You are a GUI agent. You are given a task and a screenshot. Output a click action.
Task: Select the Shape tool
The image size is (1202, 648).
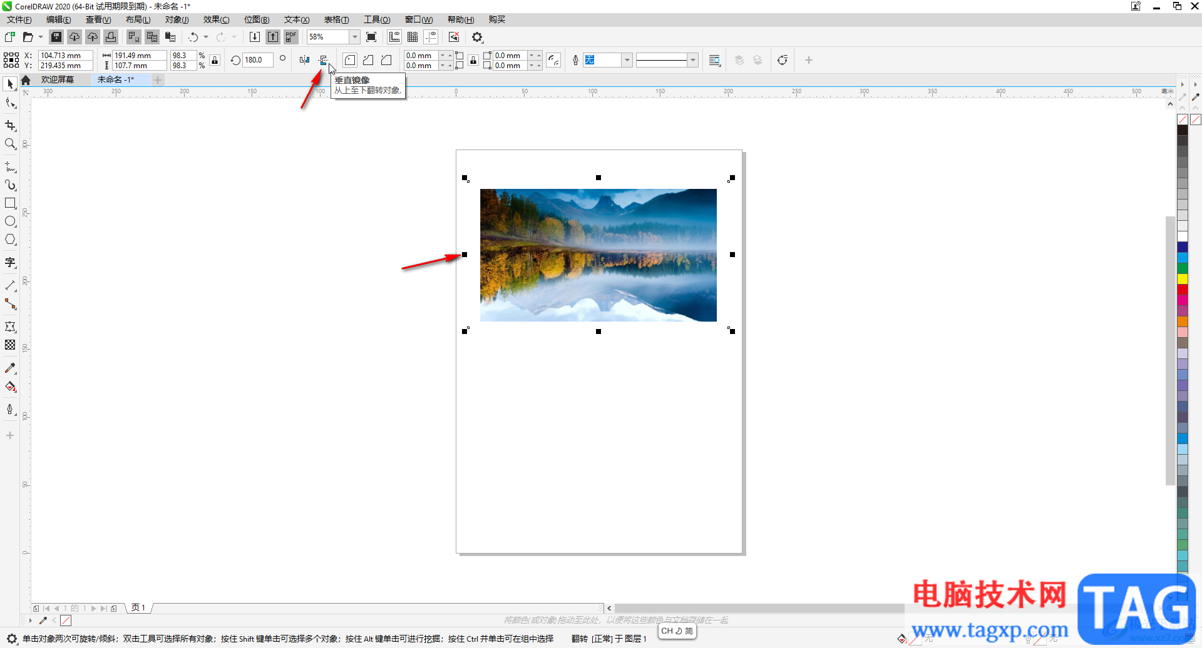pyautogui.click(x=10, y=103)
